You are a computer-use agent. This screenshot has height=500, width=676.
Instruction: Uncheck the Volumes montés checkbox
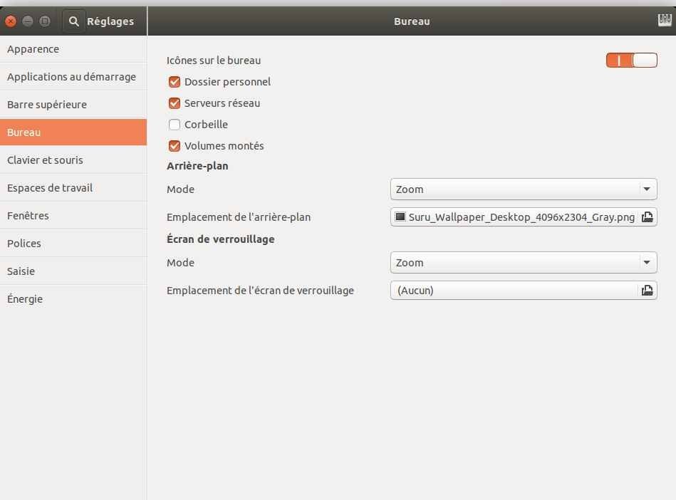pos(175,146)
